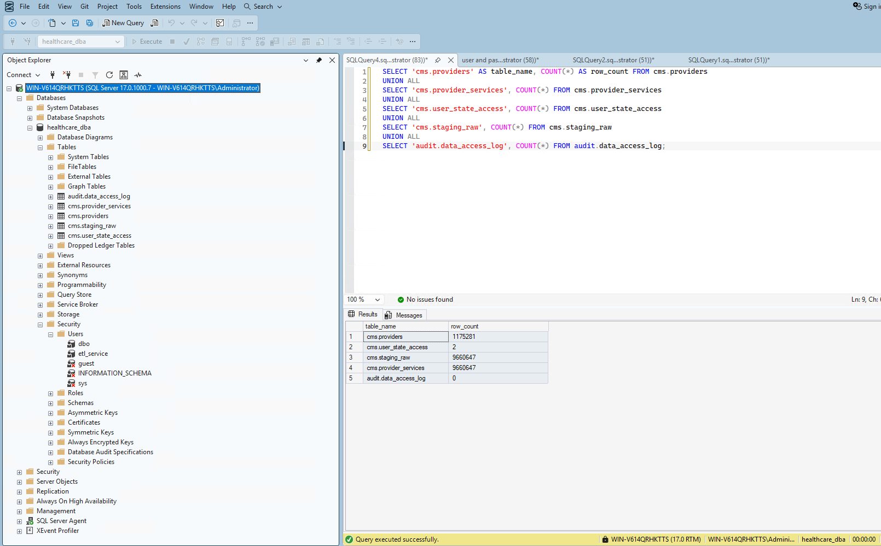Select cms.staging_raw in Object Explorer
881x546 pixels.
point(92,226)
